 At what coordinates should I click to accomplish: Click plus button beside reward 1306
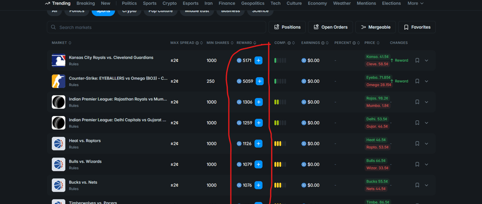tap(259, 102)
